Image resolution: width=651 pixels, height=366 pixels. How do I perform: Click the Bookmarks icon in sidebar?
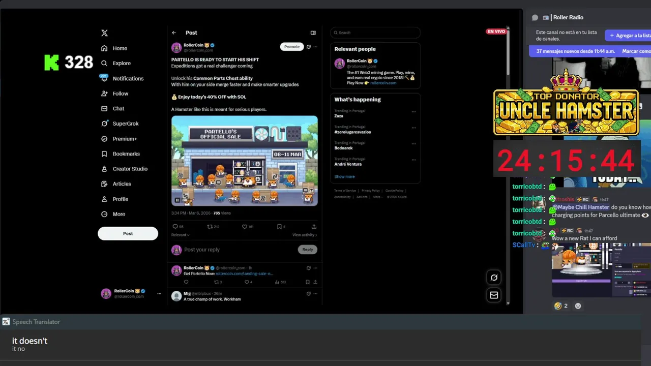tap(104, 154)
